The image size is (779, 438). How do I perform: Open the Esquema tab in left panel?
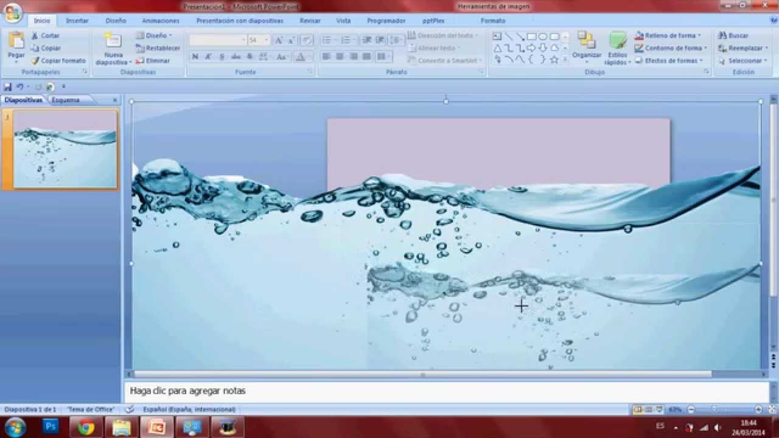coord(67,99)
